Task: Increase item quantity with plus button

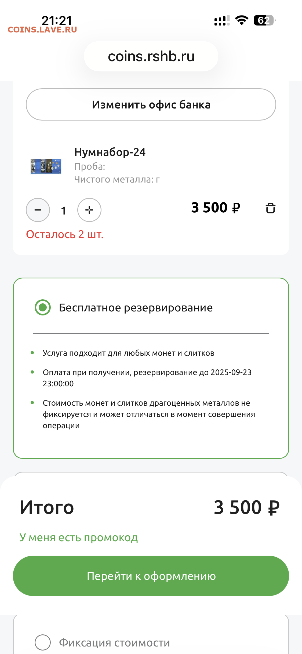Action: click(x=89, y=210)
